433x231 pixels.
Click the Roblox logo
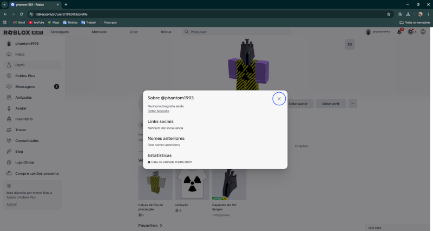point(23,32)
